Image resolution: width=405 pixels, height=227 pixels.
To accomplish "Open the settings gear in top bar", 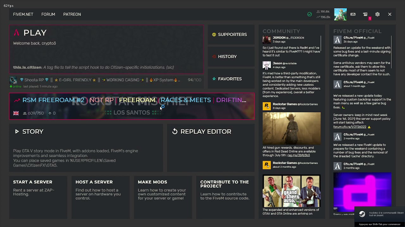I will [x=377, y=14].
